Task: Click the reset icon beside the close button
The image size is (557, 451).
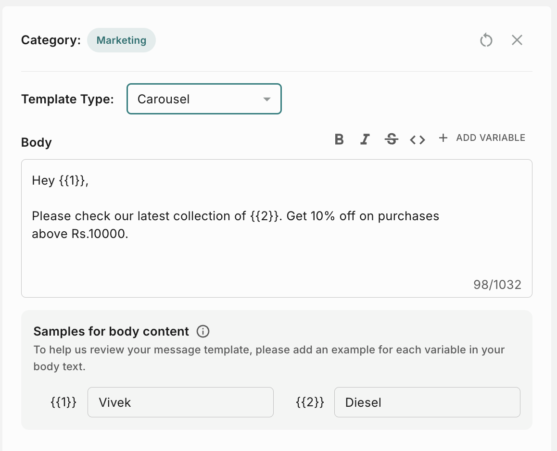Action: coord(486,40)
